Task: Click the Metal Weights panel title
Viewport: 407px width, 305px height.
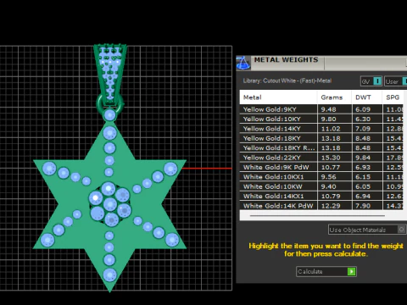Action: (286, 60)
